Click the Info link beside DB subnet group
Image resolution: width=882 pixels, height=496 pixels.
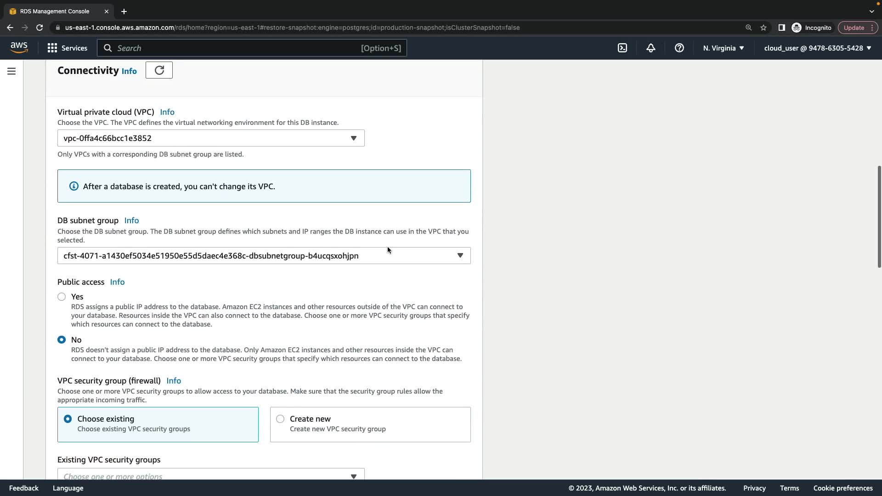click(131, 220)
